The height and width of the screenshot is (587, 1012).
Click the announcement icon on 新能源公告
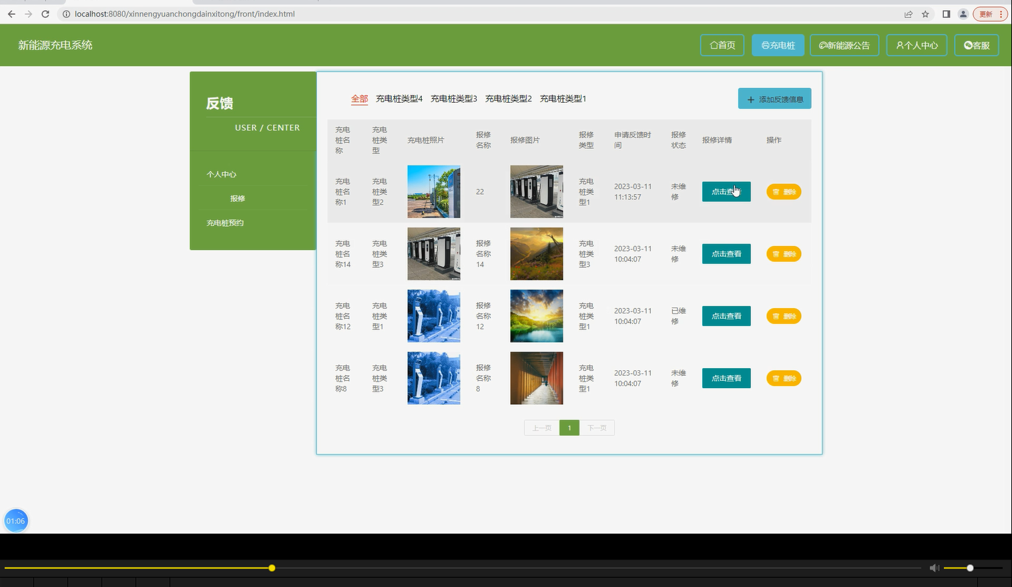click(824, 45)
